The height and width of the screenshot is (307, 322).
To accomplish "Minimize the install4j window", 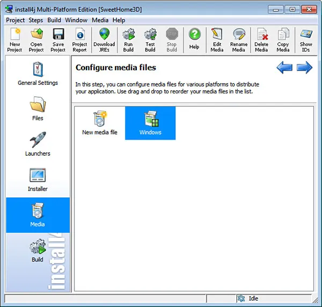I will pyautogui.click(x=276, y=10).
